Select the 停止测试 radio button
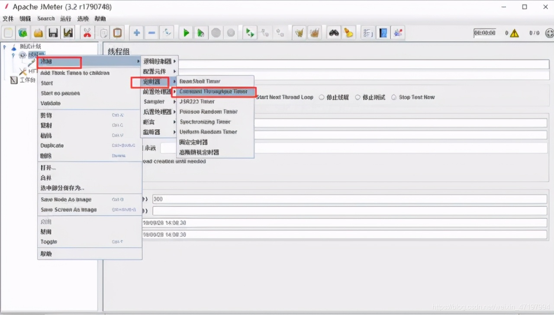 click(370, 97)
